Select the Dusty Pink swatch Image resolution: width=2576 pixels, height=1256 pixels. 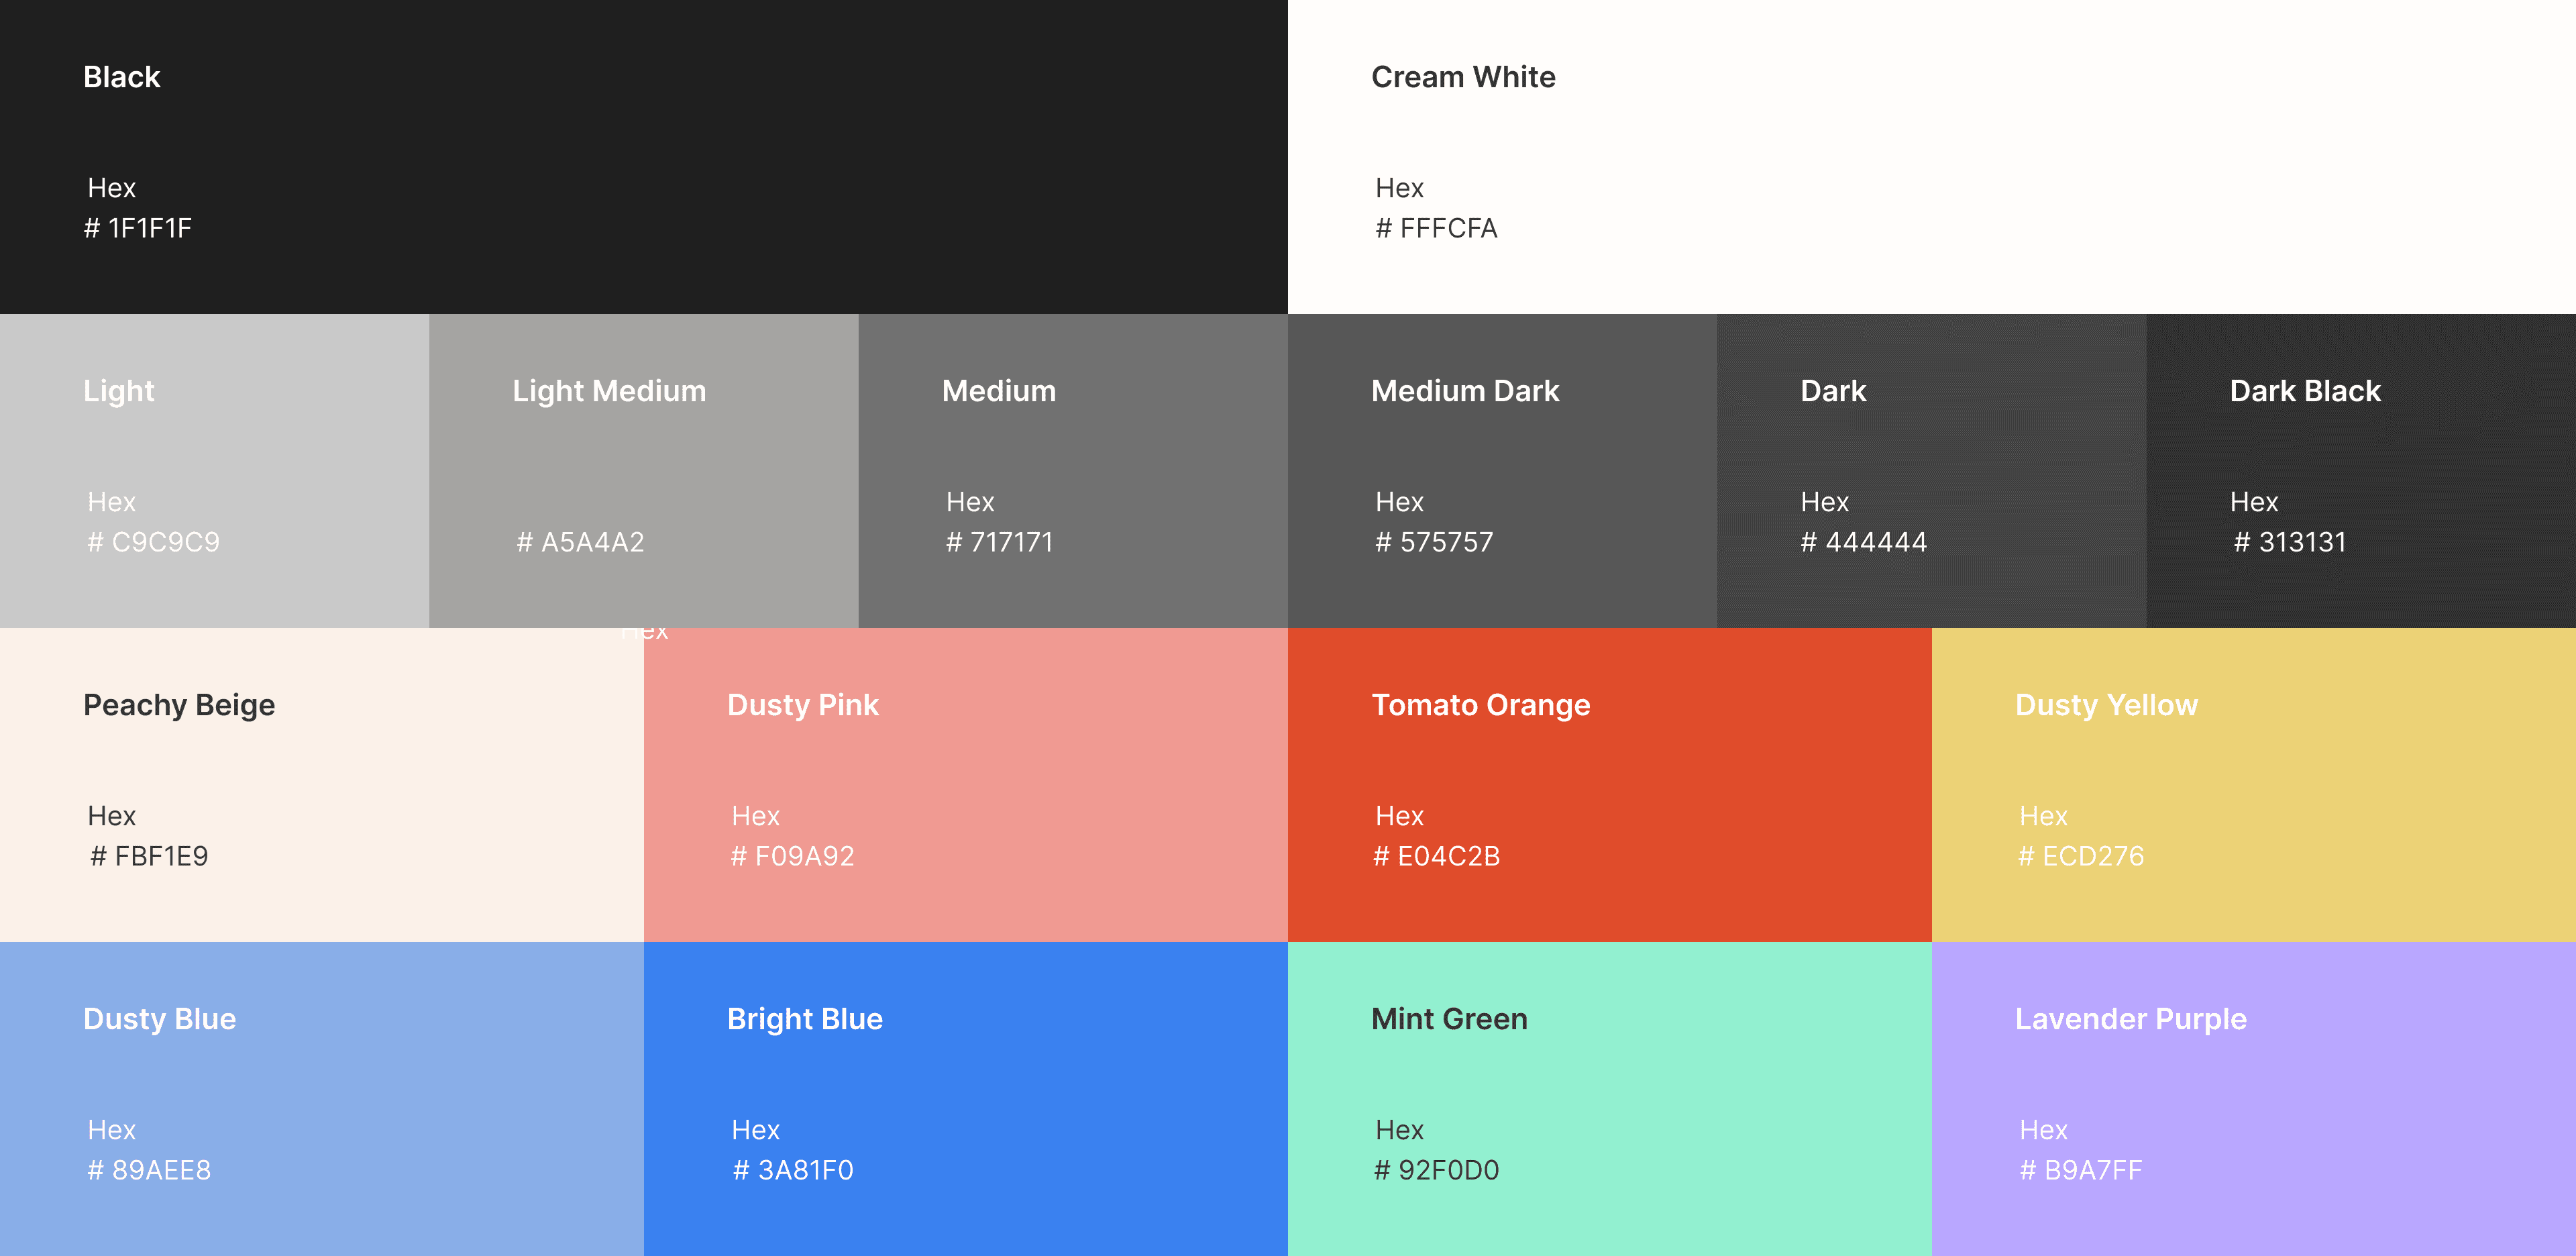click(965, 784)
